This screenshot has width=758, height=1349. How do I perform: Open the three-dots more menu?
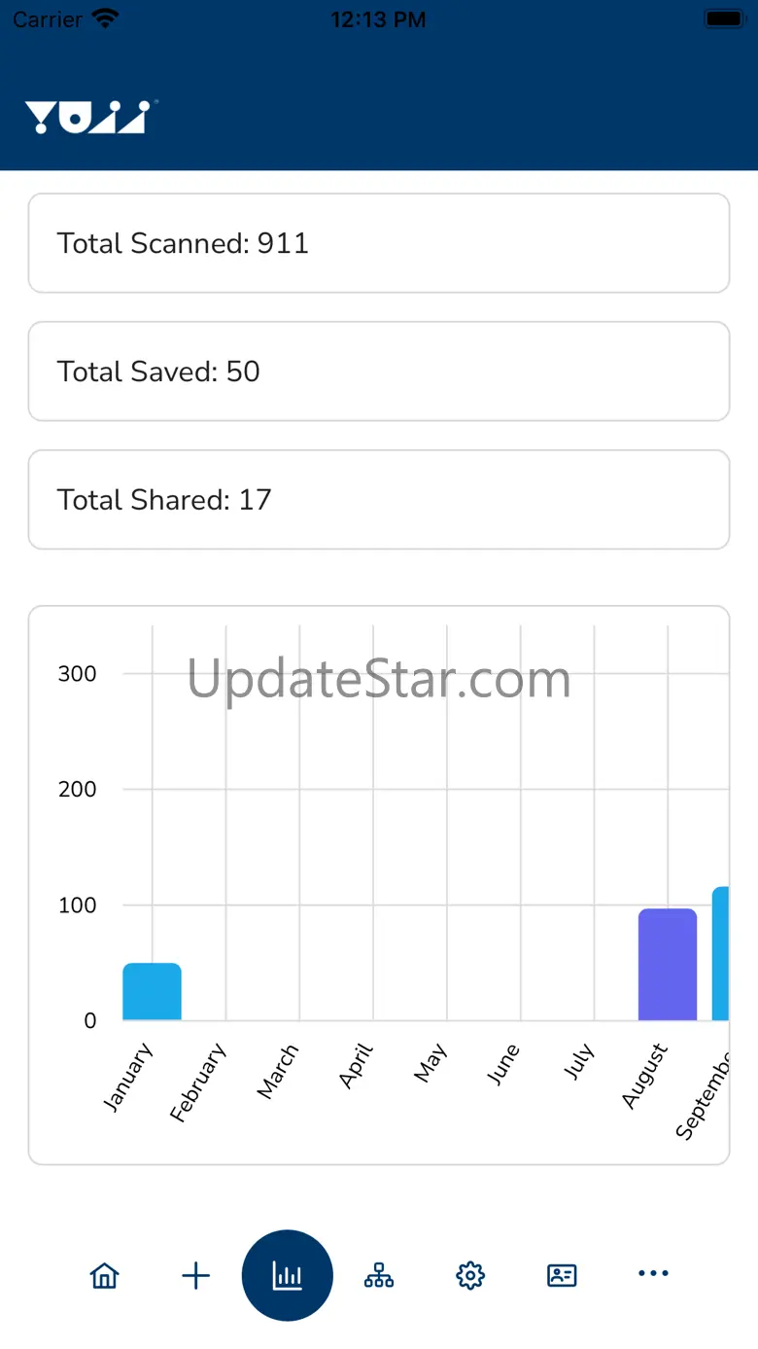653,1274
